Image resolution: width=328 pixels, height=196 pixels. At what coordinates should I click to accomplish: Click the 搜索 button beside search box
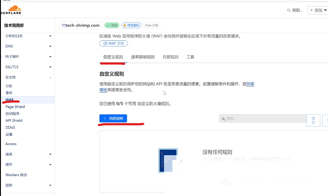313,120
